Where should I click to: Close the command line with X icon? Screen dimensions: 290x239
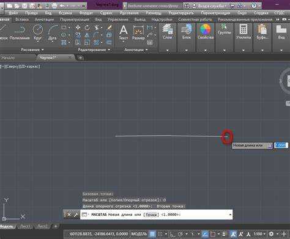(69, 215)
